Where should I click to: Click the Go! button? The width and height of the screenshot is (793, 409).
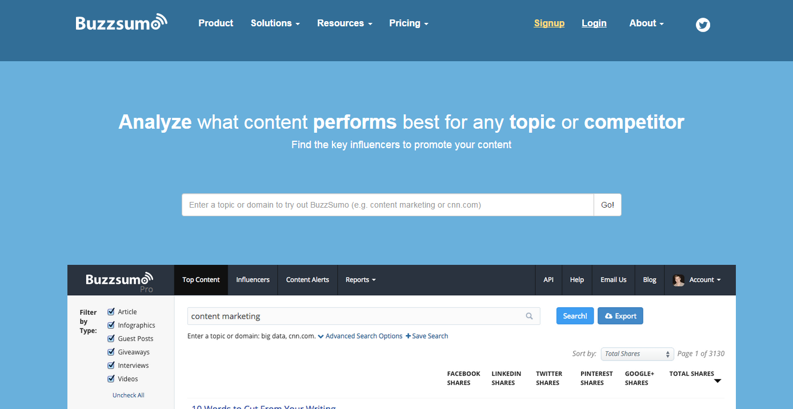(x=607, y=205)
